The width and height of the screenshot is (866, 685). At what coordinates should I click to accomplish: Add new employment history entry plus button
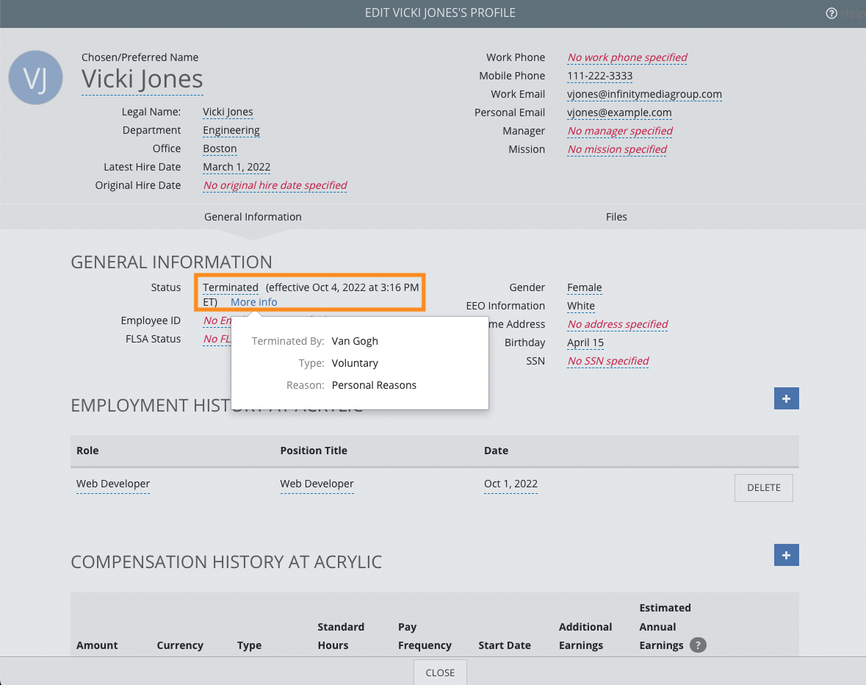pos(786,398)
